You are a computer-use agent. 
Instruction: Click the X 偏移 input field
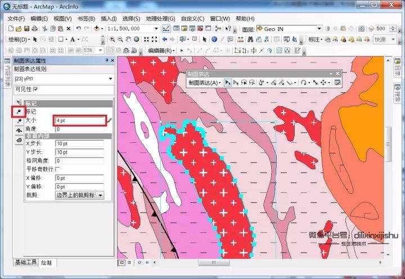pos(80,178)
